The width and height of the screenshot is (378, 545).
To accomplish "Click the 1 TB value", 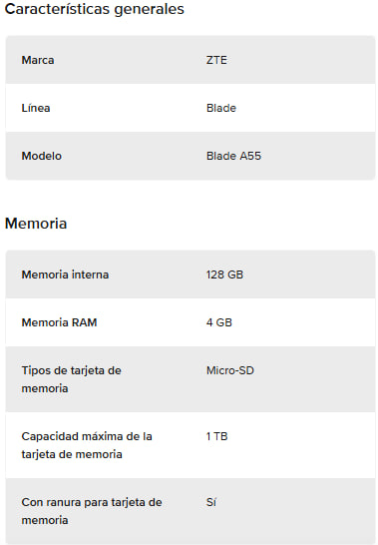I will pos(216,436).
